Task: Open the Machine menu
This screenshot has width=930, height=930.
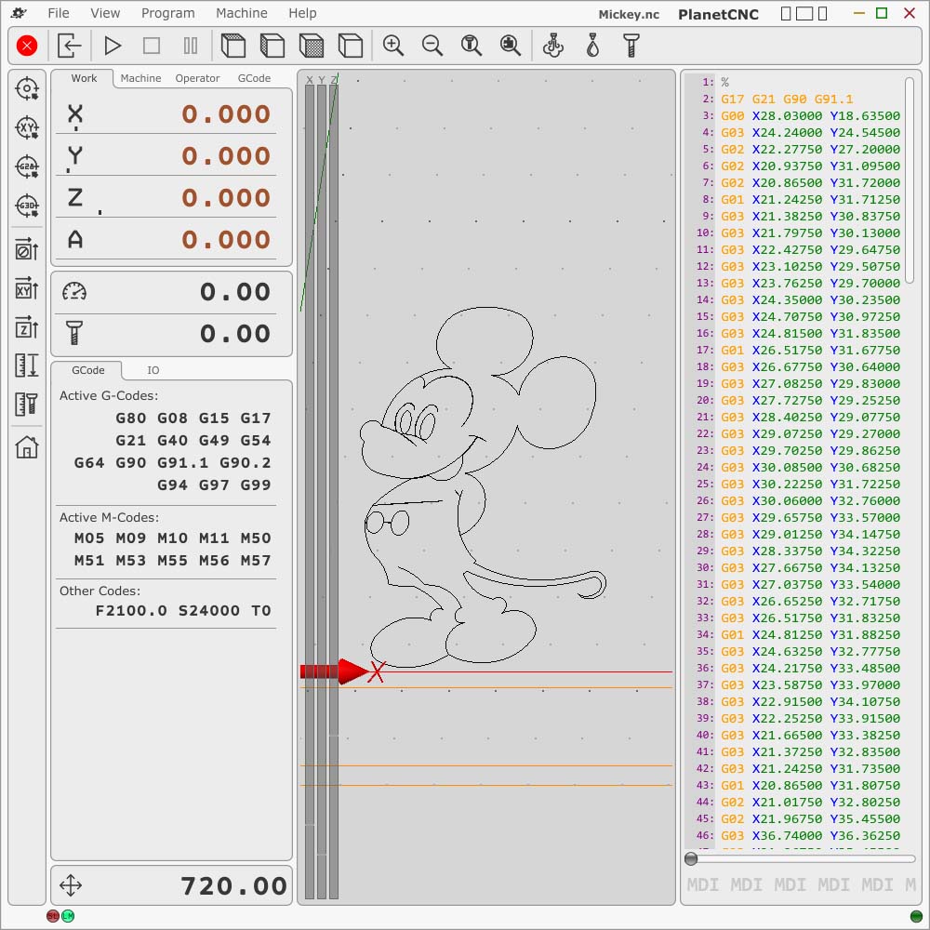Action: [242, 13]
